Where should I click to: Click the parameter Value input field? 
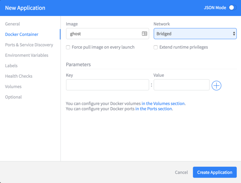[x=181, y=85]
